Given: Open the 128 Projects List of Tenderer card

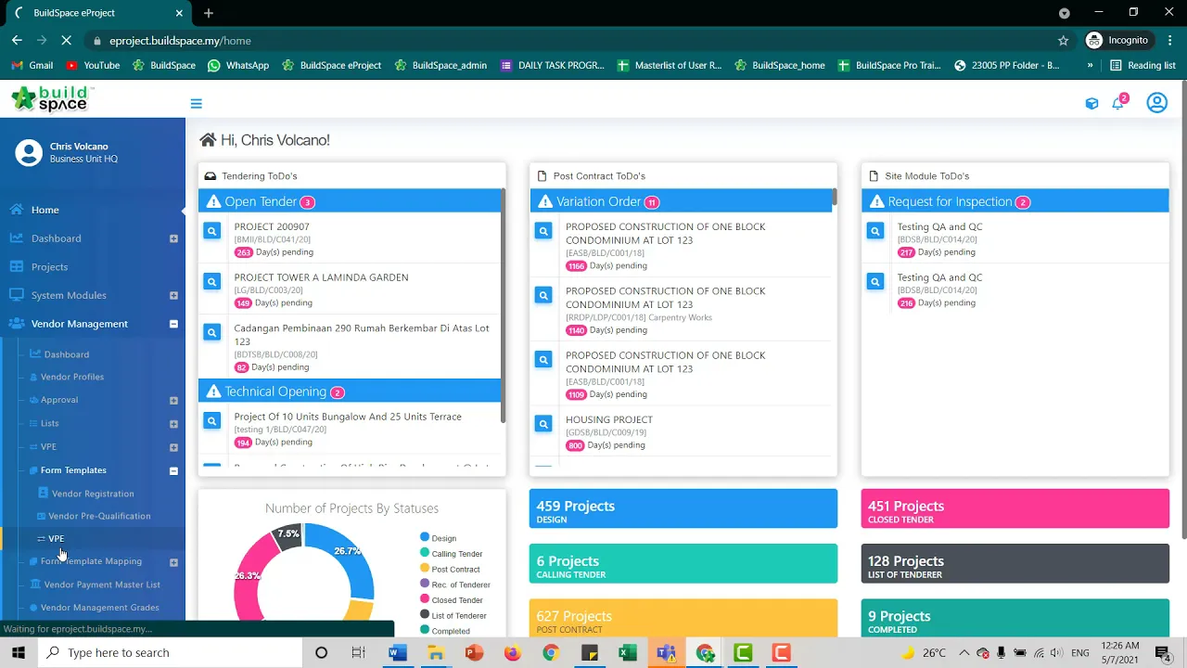Looking at the screenshot, I should [x=1015, y=564].
